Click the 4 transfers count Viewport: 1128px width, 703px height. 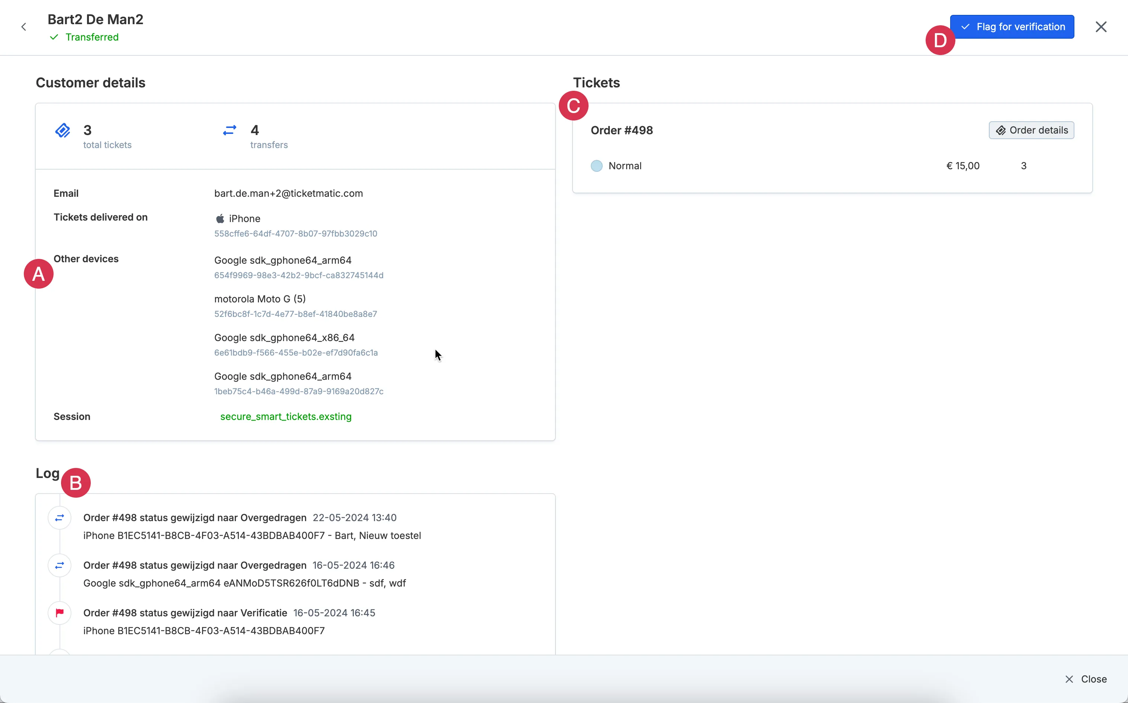click(x=254, y=130)
